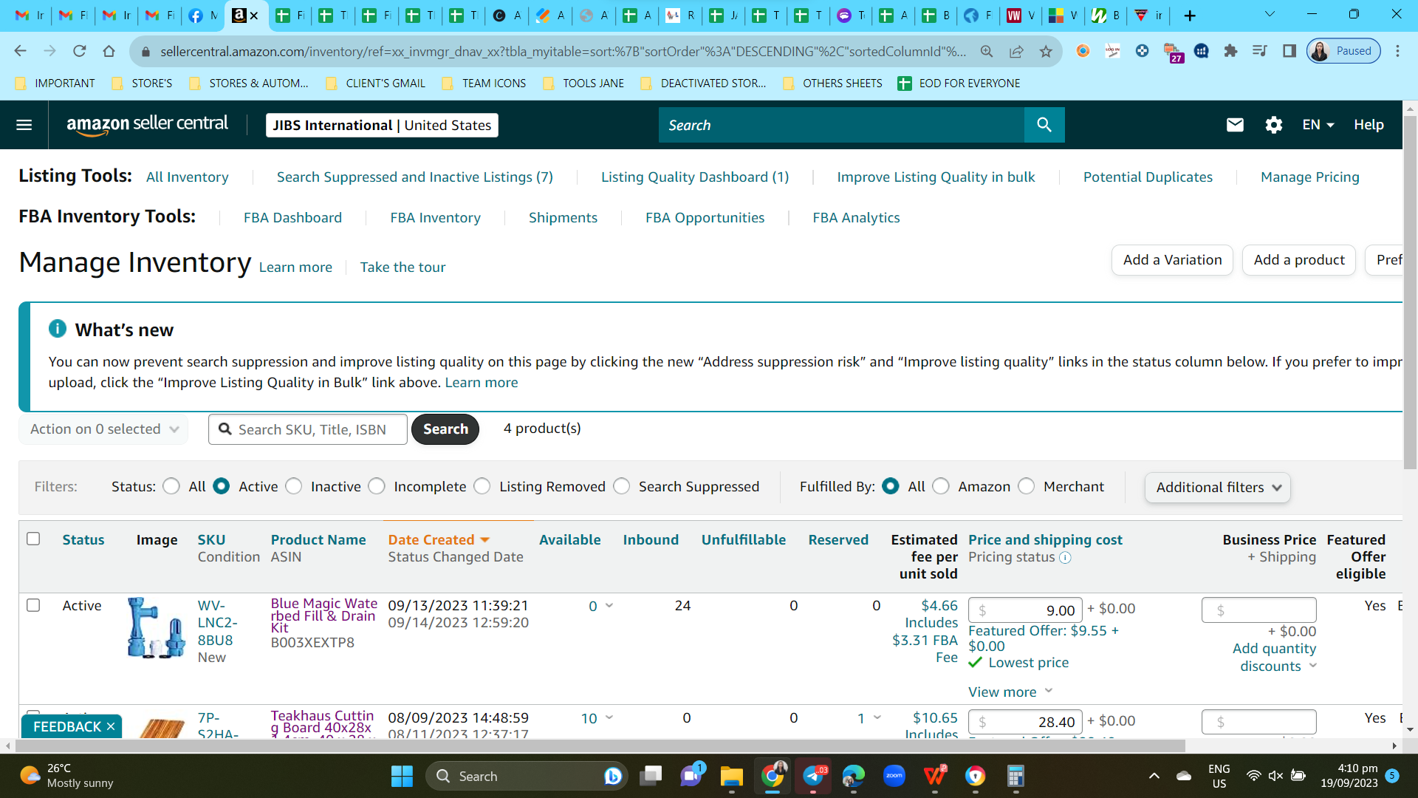Click Add a Variation button
The image size is (1418, 798).
[x=1172, y=260]
